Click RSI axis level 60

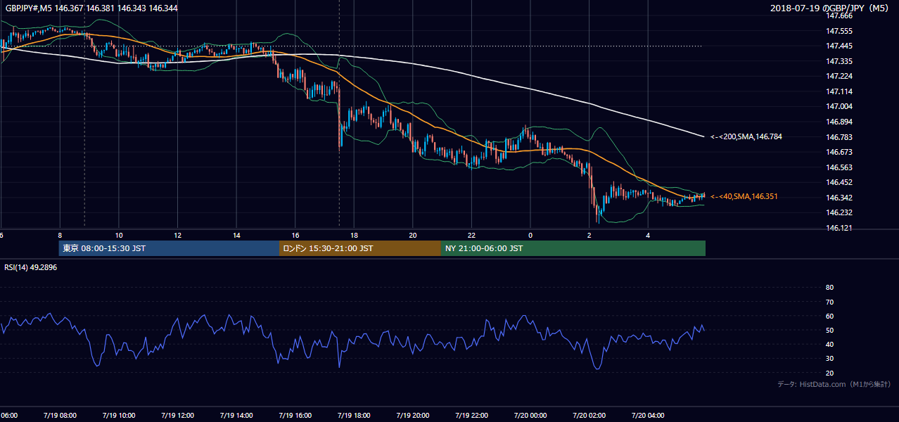pyautogui.click(x=829, y=316)
